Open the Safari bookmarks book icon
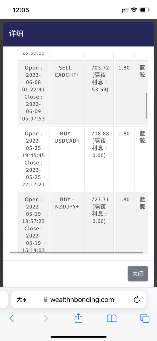This screenshot has width=157, height=341. point(112,318)
